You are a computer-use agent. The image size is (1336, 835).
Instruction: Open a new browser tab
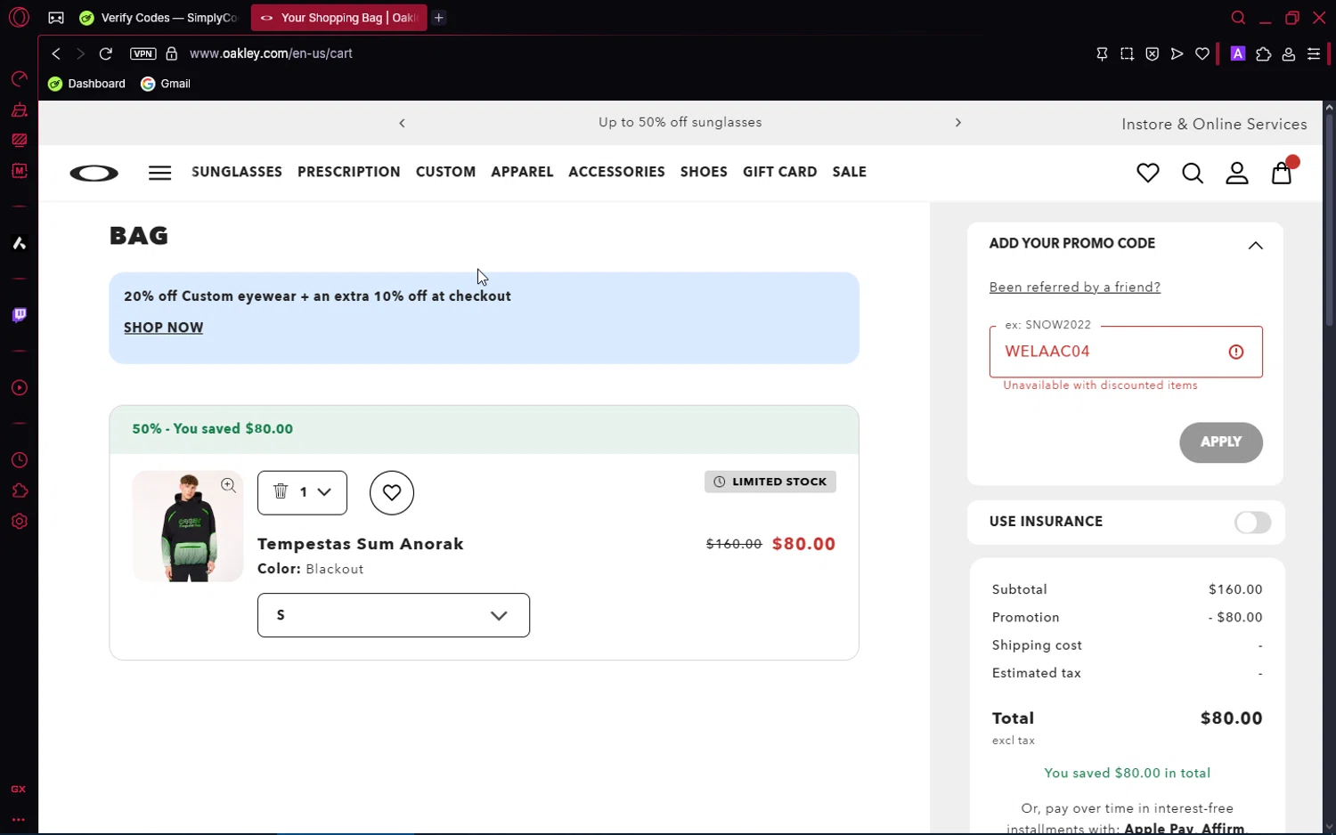pyautogui.click(x=439, y=18)
